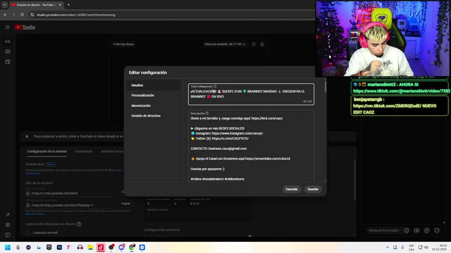Image resolution: width=451 pixels, height=253 pixels.
Task: Open Photoshop from the taskbar
Action: click(59, 247)
